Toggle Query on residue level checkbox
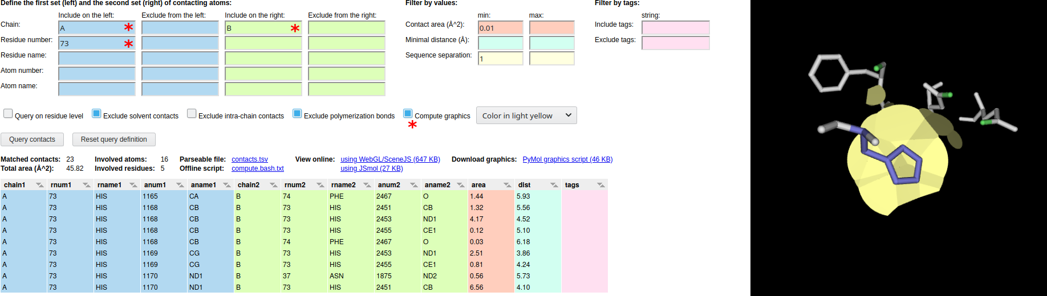The width and height of the screenshot is (1047, 296). pyautogui.click(x=8, y=113)
